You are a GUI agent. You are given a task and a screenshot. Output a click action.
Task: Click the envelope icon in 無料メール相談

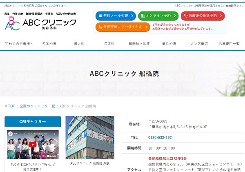point(100,16)
